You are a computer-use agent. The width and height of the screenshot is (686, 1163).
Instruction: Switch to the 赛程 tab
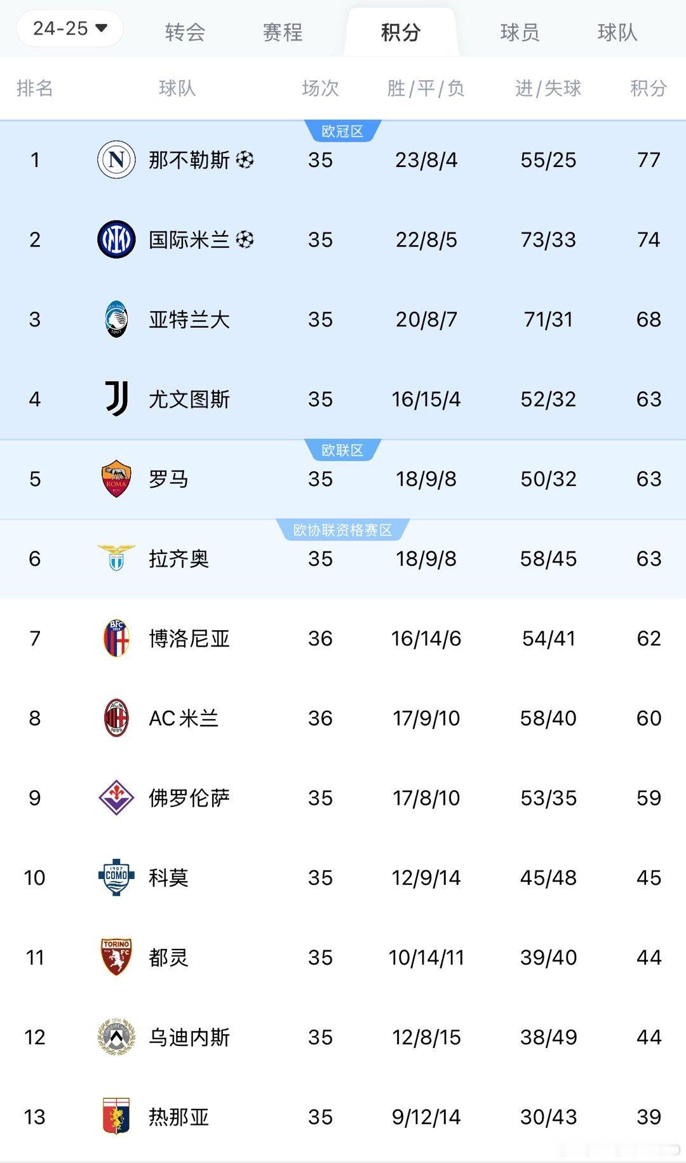click(283, 32)
